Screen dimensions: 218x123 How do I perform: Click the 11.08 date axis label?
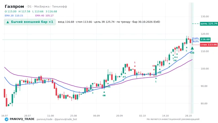click(50, 116)
